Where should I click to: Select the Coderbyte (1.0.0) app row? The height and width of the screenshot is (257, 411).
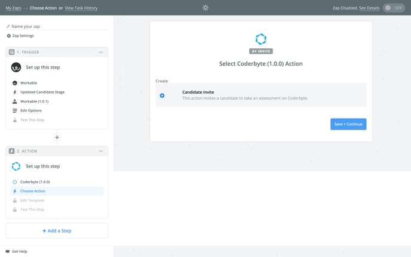57,182
